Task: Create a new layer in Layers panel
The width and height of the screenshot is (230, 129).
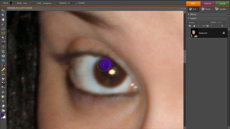Action: click(x=190, y=26)
